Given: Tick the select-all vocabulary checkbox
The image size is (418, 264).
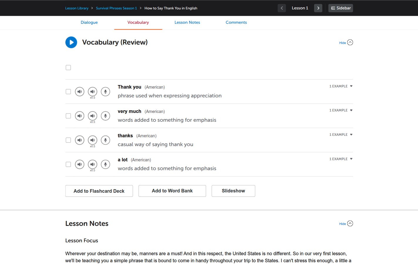Looking at the screenshot, I should [x=68, y=67].
